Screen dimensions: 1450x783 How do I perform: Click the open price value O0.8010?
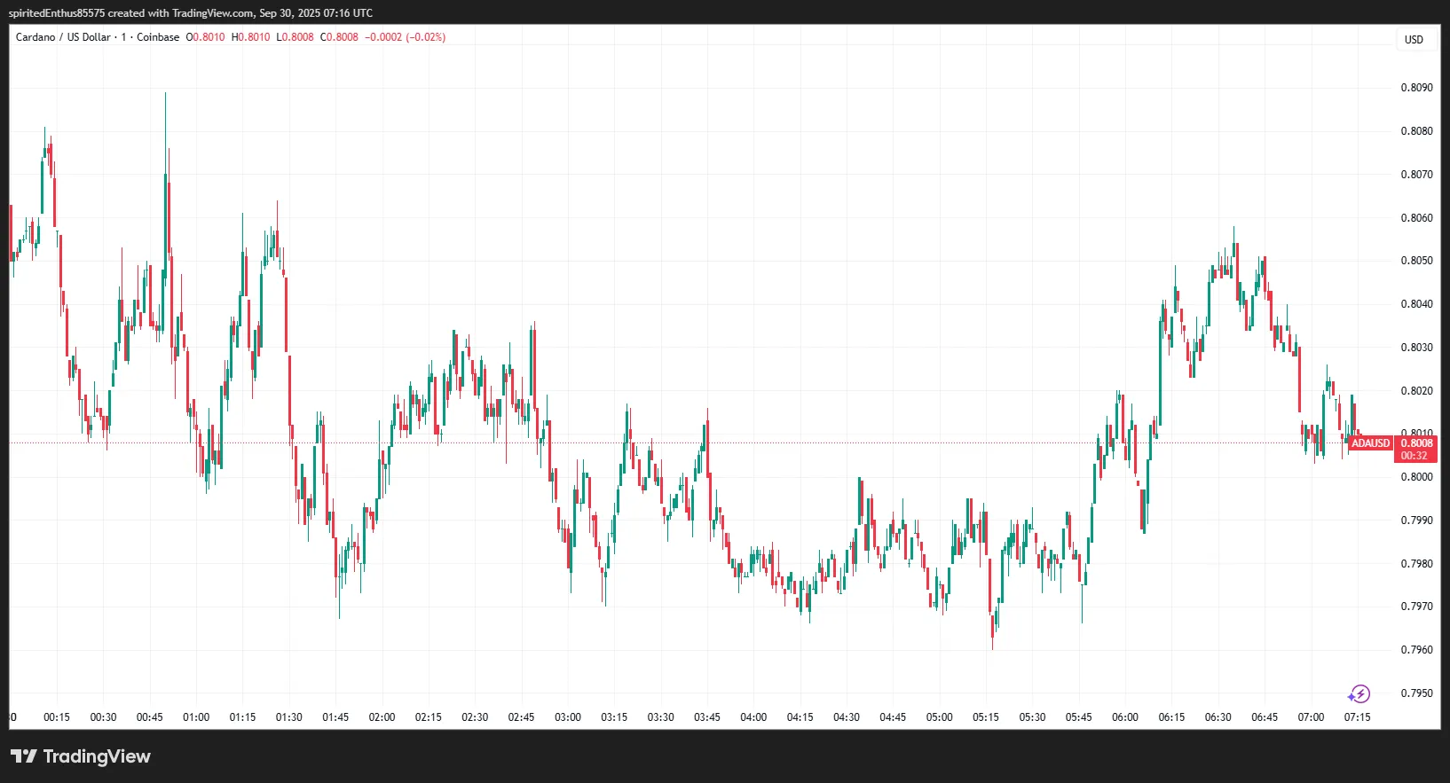tap(205, 37)
